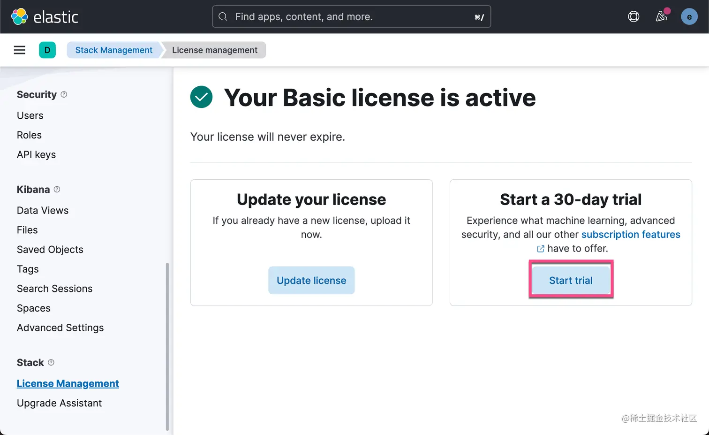709x435 pixels.
Task: Click the 'Update your license' heading
Action: coord(311,200)
